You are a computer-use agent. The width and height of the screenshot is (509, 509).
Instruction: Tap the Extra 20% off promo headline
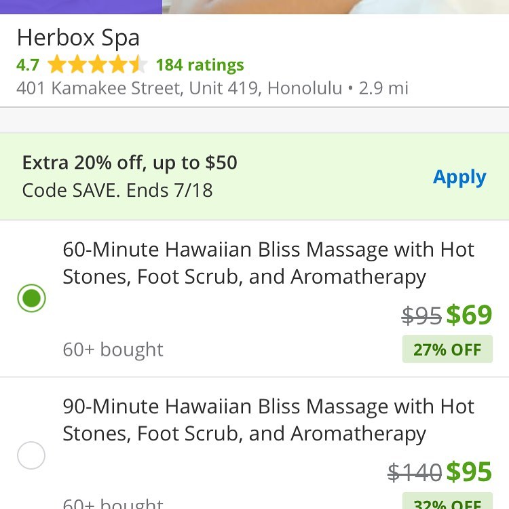click(130, 163)
